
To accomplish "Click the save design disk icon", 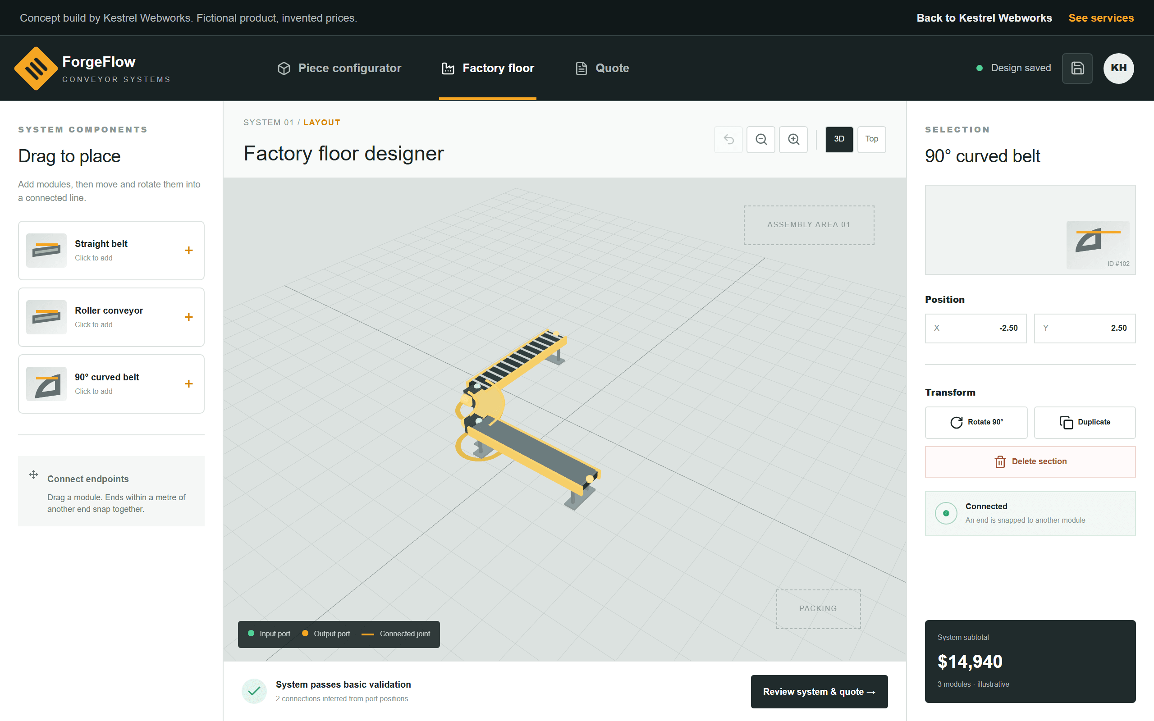I will [x=1077, y=68].
